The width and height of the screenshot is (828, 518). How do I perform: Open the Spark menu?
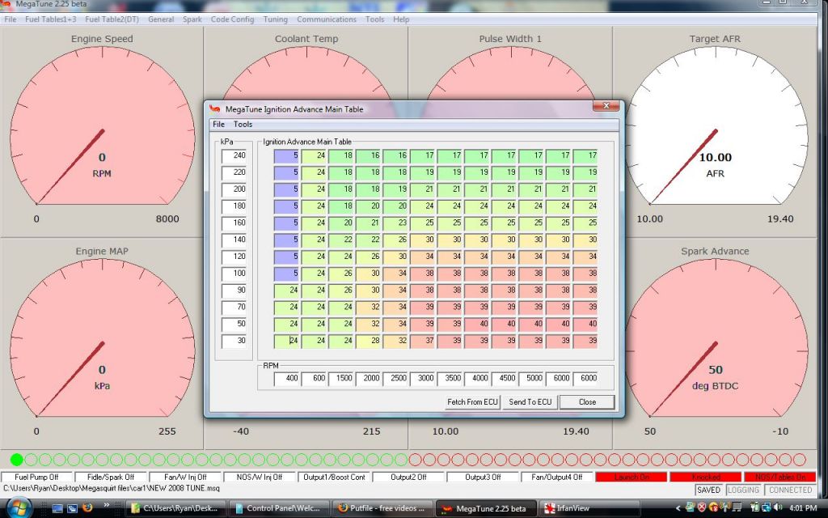(192, 19)
